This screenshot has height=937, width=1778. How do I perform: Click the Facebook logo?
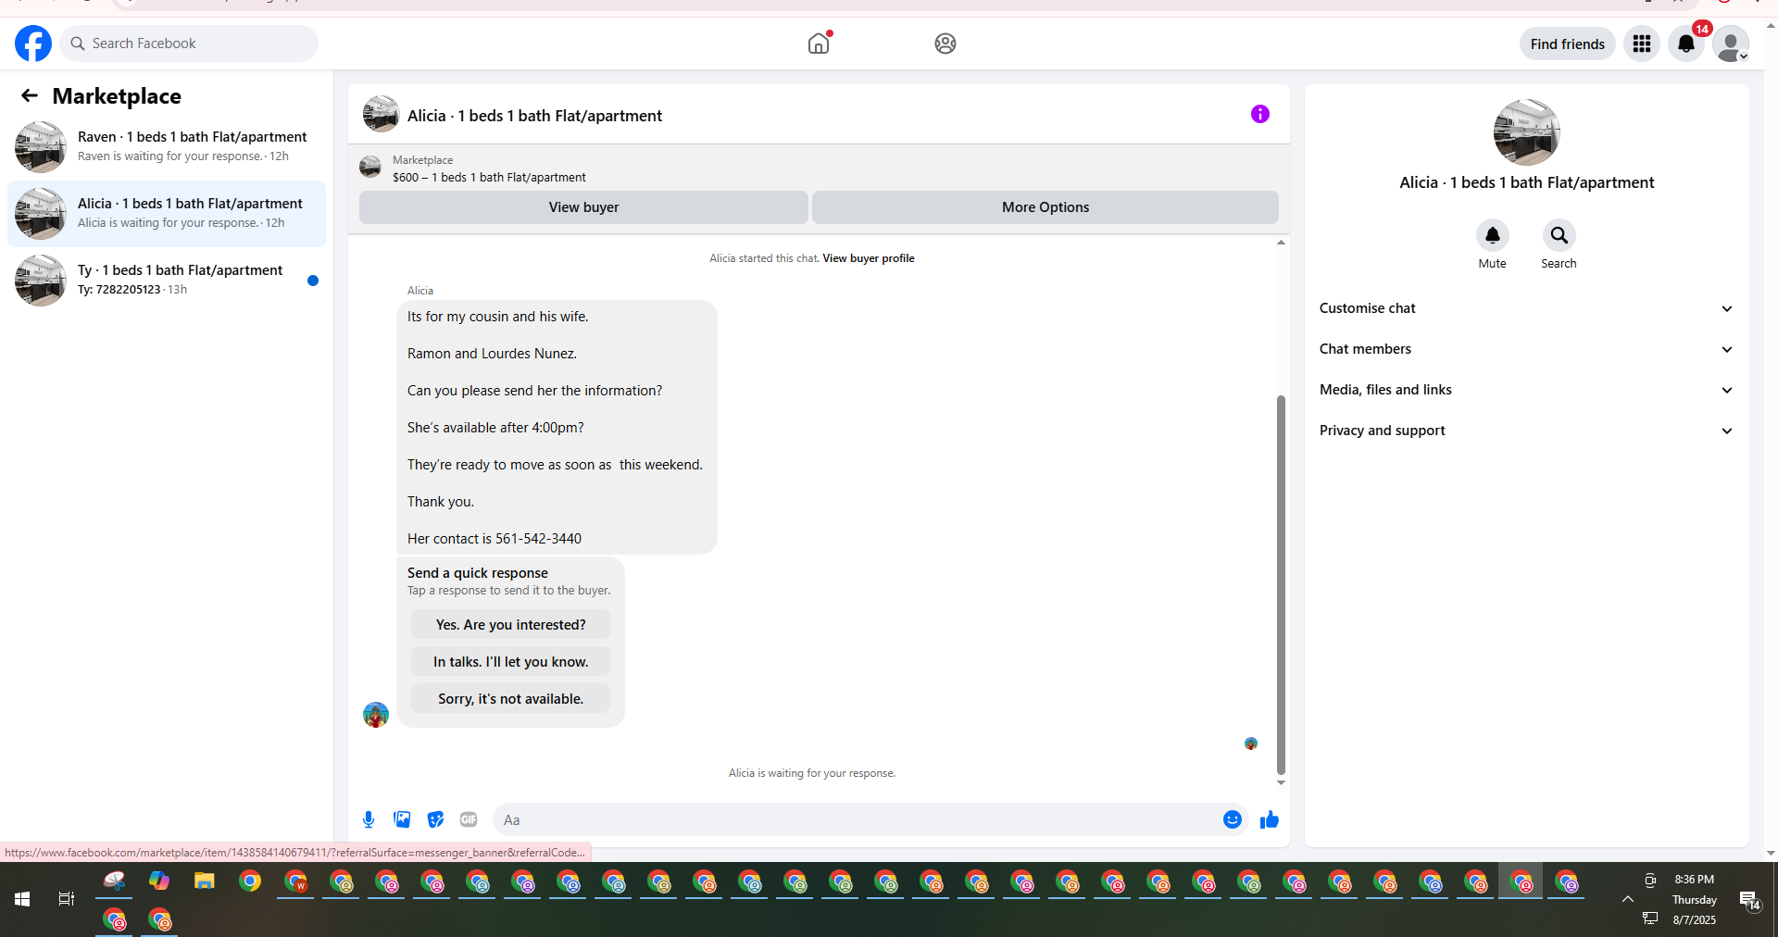(x=33, y=44)
